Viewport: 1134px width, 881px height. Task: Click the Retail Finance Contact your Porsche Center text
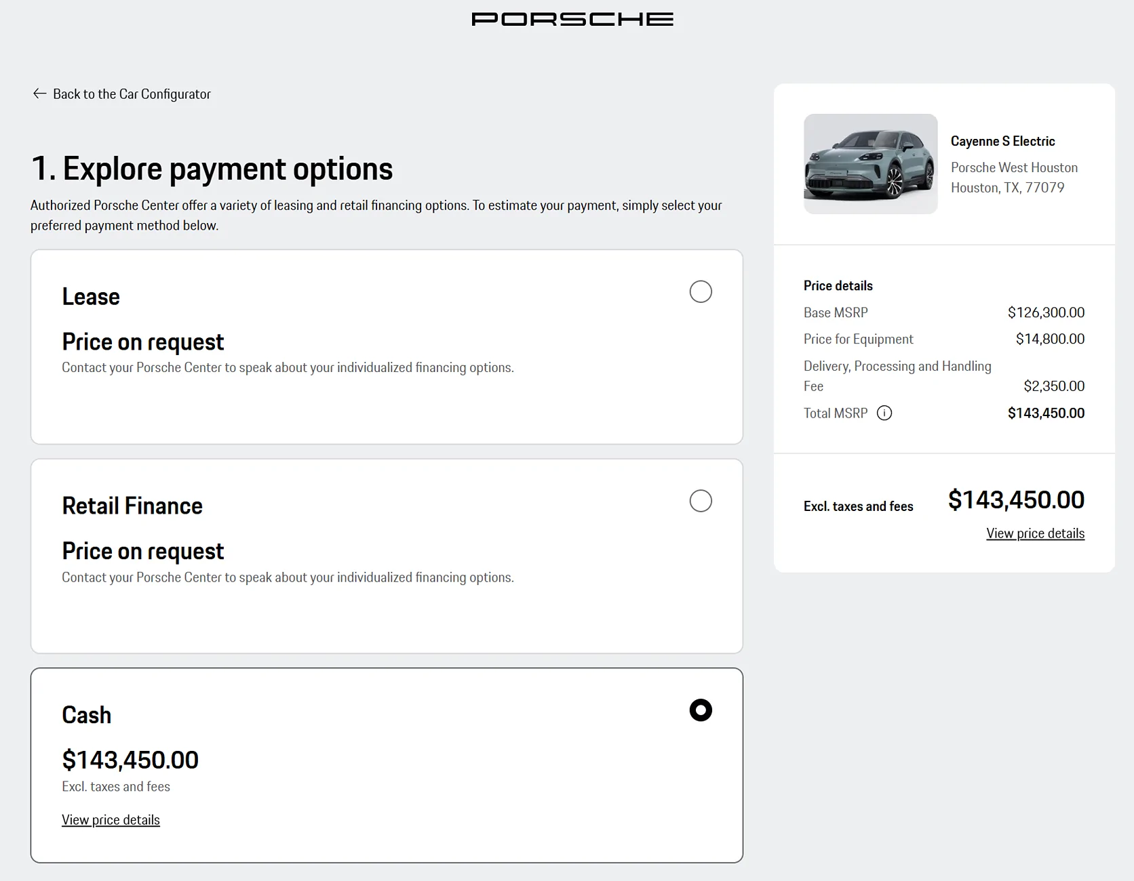pos(288,577)
